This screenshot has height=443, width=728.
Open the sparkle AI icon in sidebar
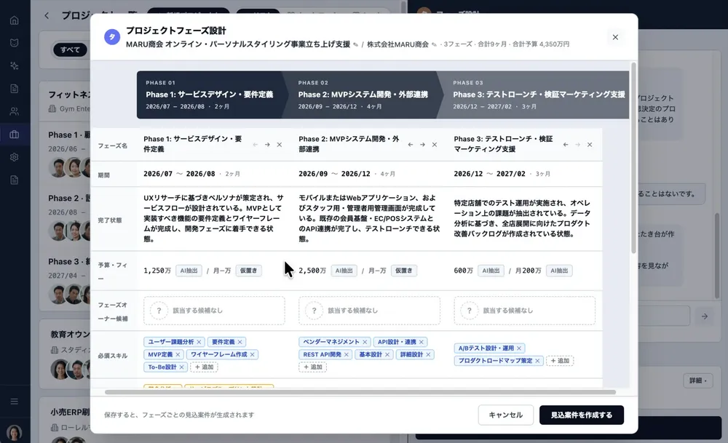(x=15, y=66)
